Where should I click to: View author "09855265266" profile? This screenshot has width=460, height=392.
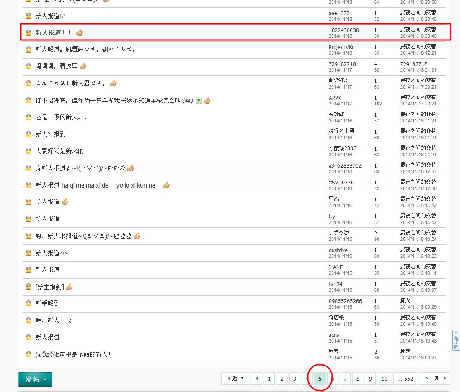click(x=345, y=301)
